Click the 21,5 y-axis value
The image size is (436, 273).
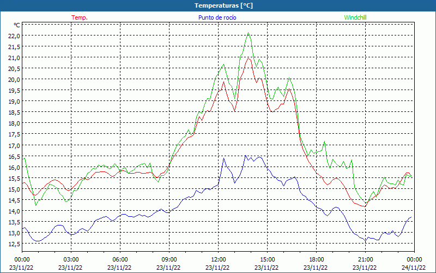tap(14, 46)
